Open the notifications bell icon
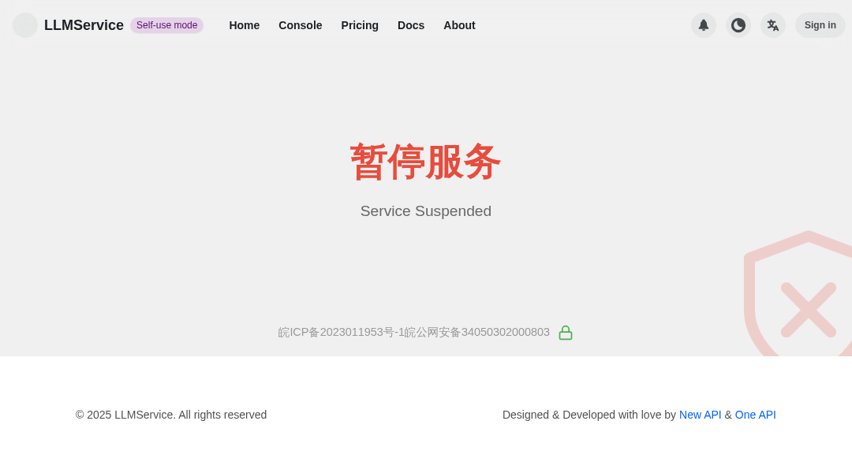Viewport: 852px width, 473px height. [704, 25]
